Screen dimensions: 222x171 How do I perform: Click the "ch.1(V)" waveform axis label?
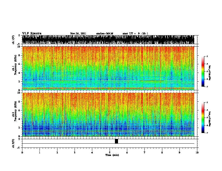13,40
